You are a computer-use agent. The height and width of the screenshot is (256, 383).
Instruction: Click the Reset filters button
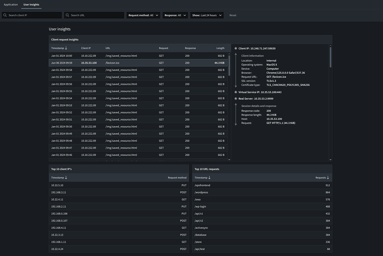tap(233, 15)
